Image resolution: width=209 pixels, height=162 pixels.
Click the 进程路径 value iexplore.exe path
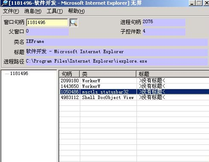point(117,62)
